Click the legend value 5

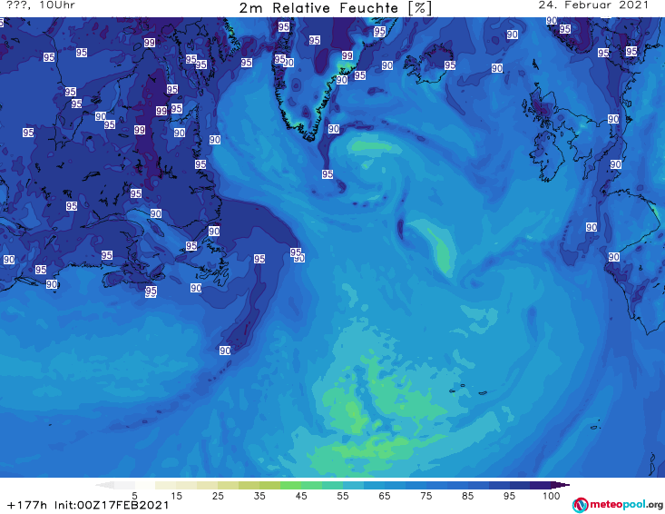(x=134, y=496)
